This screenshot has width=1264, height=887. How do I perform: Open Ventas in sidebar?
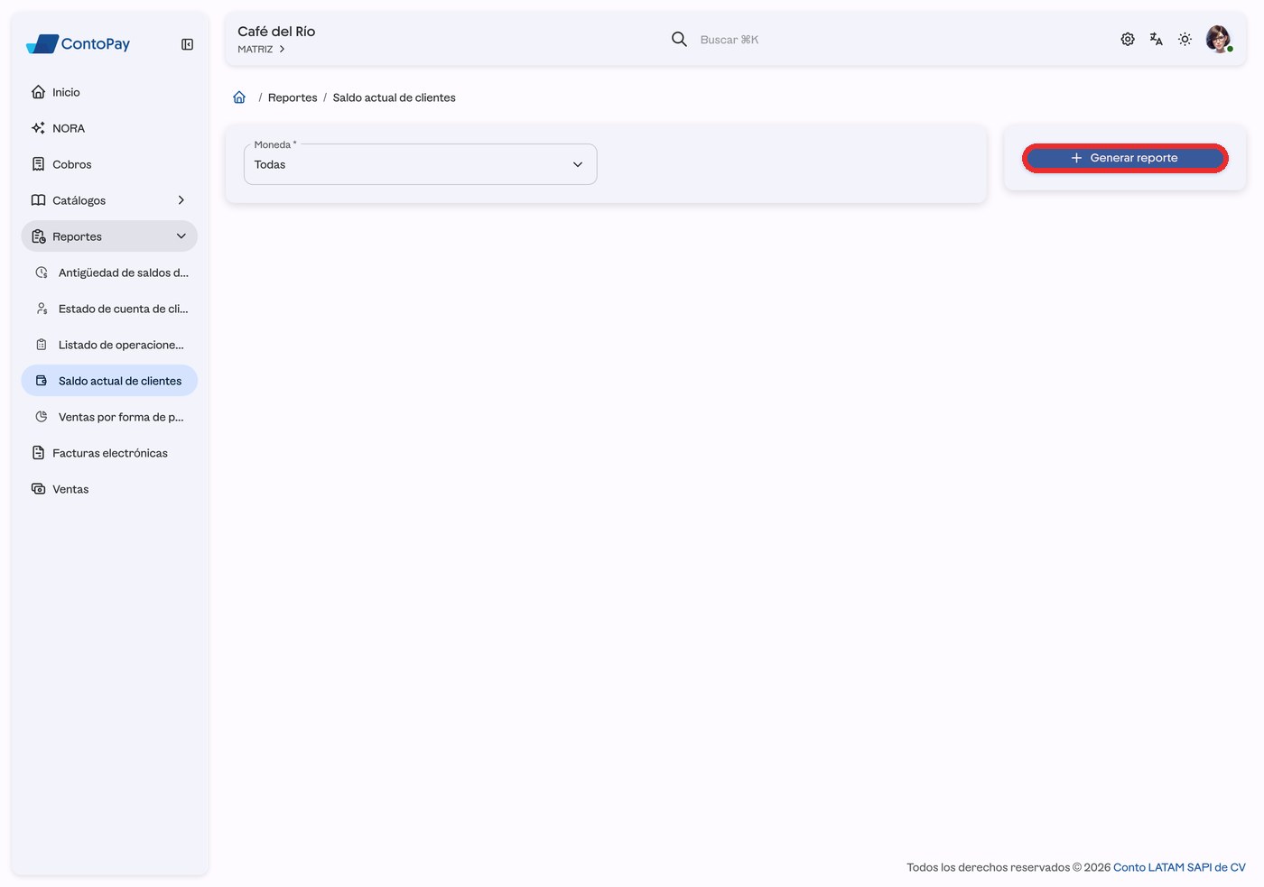tap(109, 489)
